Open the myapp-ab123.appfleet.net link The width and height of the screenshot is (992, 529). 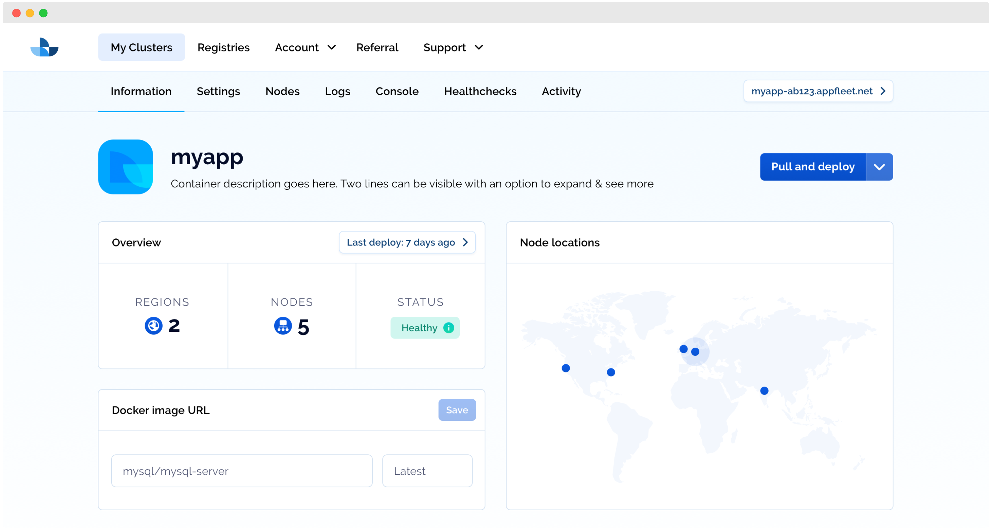tap(818, 91)
